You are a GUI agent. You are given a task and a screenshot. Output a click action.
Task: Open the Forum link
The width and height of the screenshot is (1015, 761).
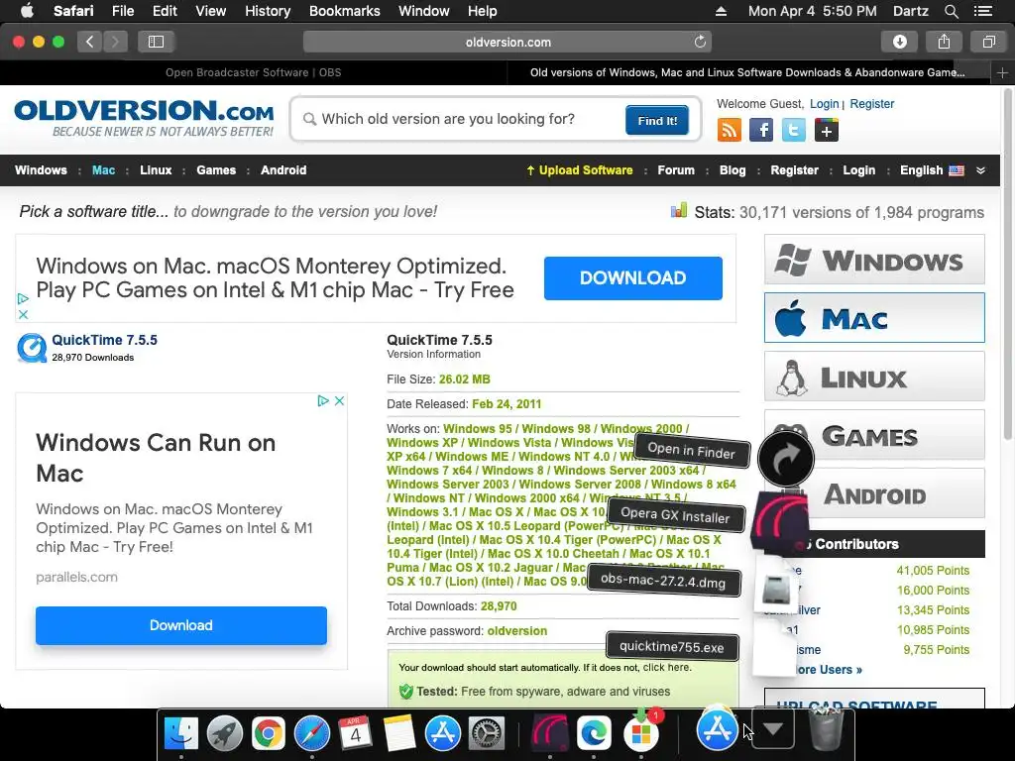click(676, 170)
